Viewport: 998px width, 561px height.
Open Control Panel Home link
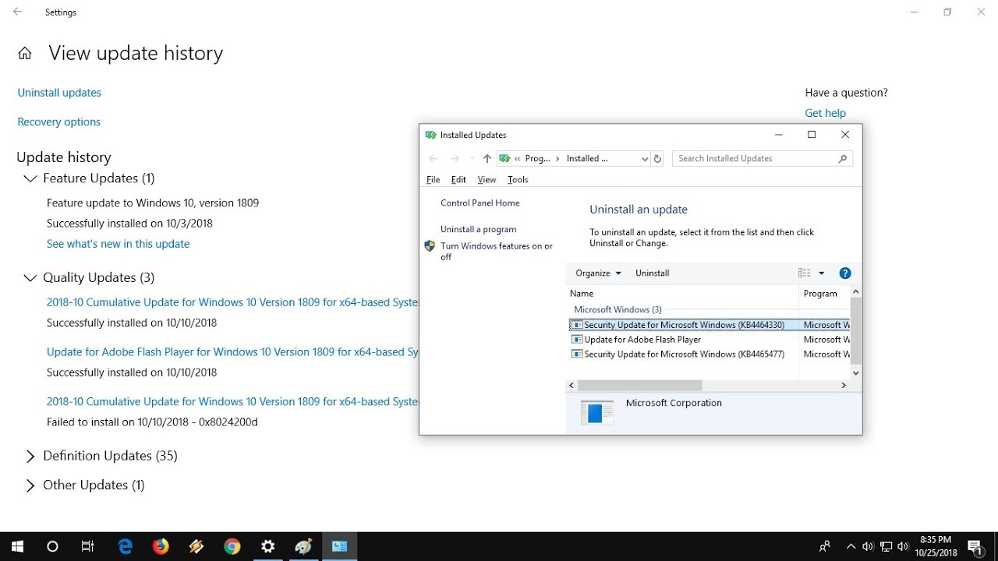point(480,203)
